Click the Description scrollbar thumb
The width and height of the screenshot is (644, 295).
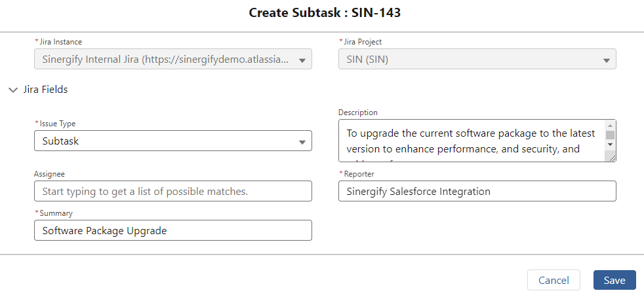(x=610, y=135)
